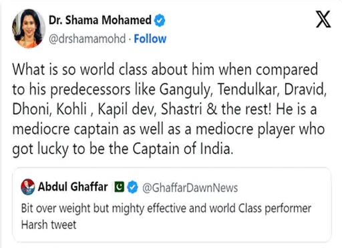Click line beginning "mediocre captain as well"
Image resolution: width=342 pixels, height=248 pixels.
168,129
